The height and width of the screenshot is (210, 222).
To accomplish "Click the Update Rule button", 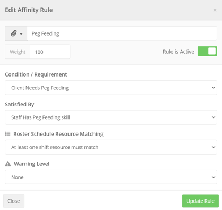I will pos(200,201).
